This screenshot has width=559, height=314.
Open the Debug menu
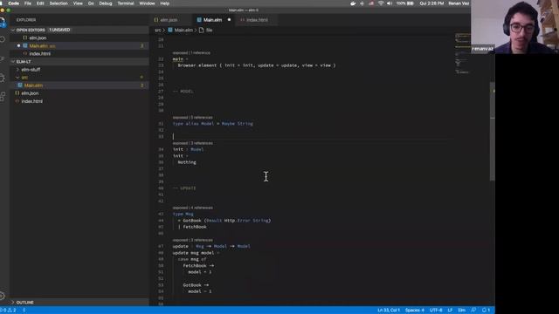click(106, 3)
